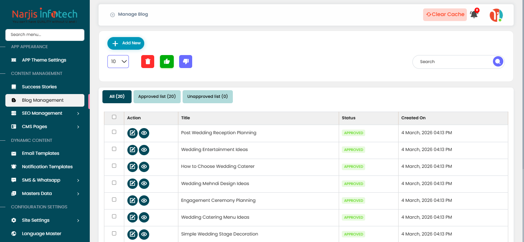524x242 pixels.
Task: Click the Manage Blog breadcrumb text
Action: [x=133, y=15]
